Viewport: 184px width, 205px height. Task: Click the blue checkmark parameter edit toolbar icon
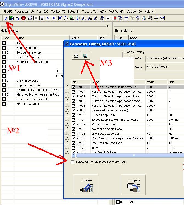coord(5,18)
